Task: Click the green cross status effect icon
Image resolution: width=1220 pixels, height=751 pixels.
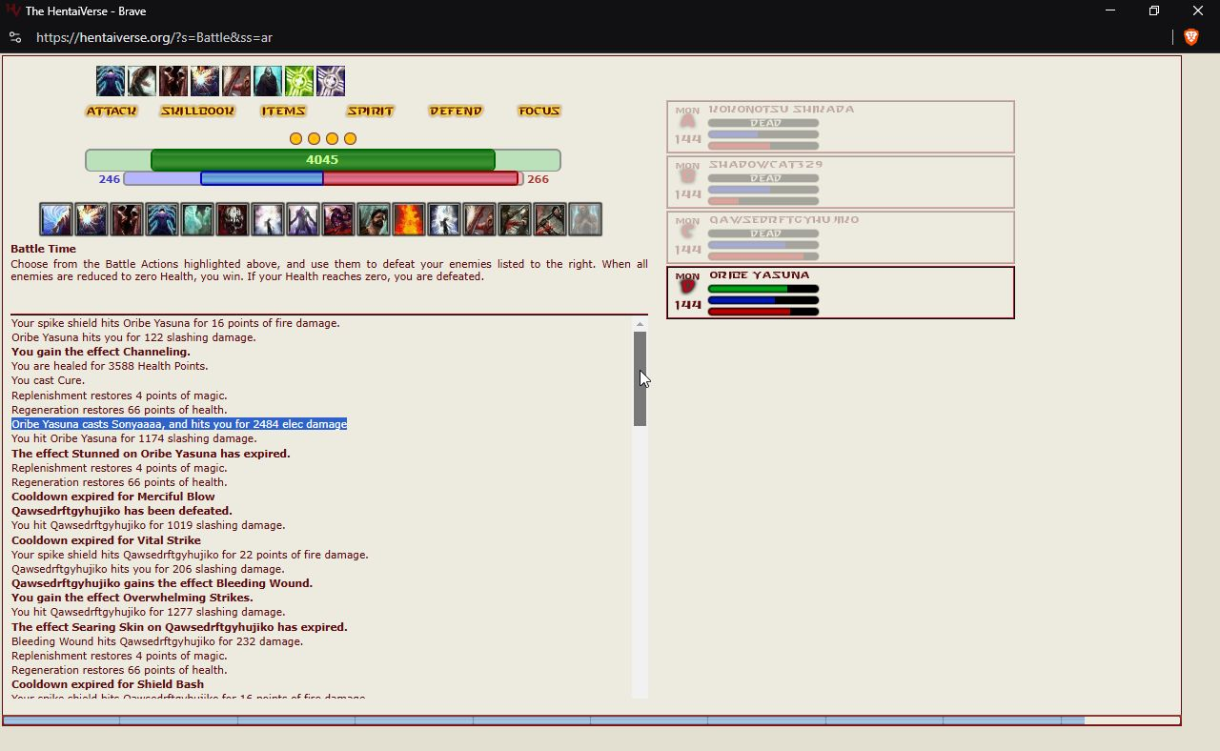Action: tap(299, 81)
